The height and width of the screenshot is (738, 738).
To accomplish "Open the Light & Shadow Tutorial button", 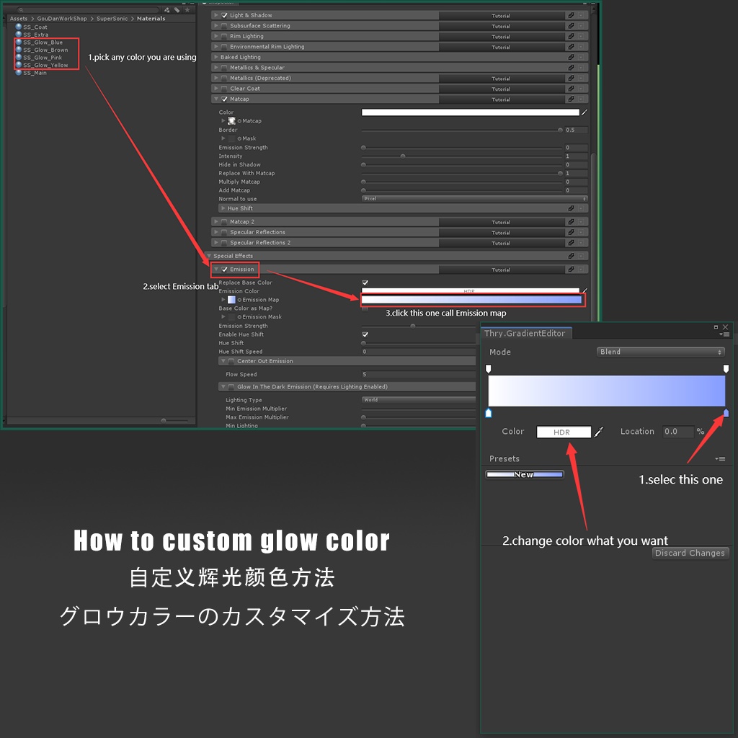I will 502,16.
